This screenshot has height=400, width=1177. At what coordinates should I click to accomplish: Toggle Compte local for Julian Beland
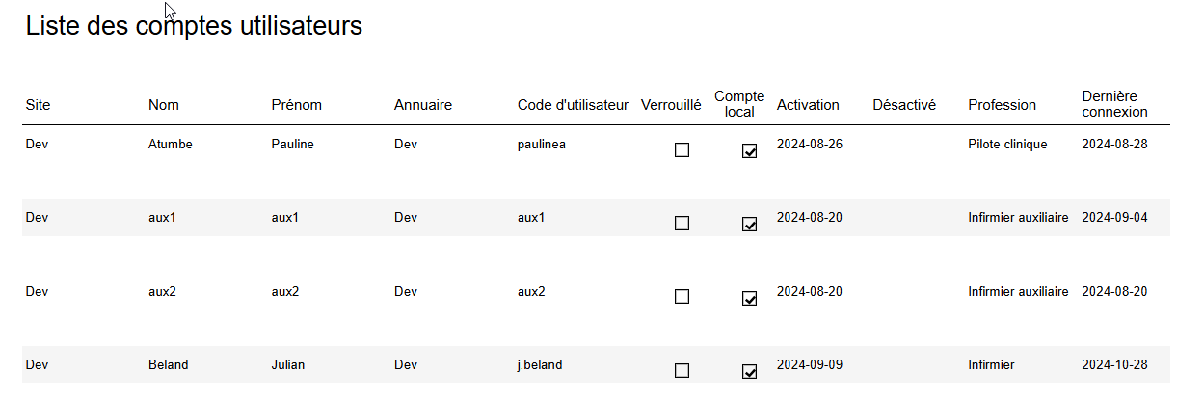(x=749, y=371)
